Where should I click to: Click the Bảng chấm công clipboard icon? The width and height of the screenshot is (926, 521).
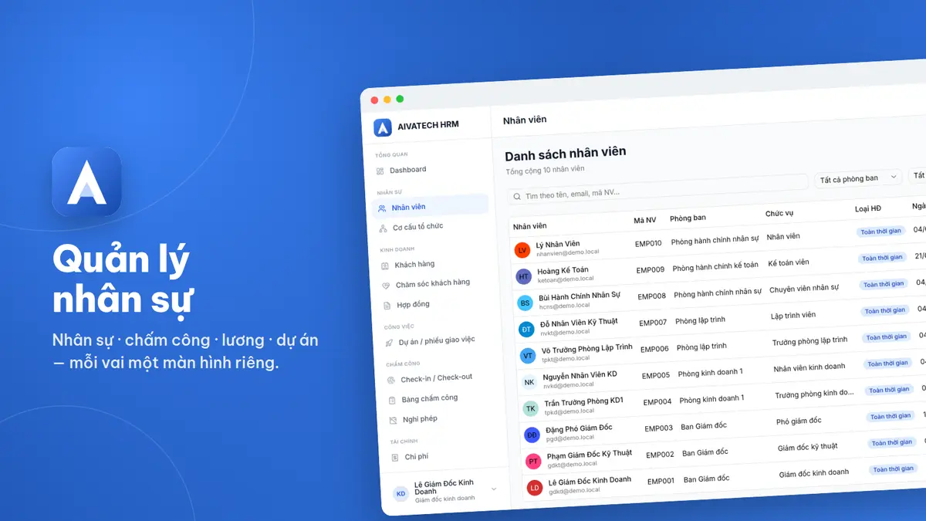(x=393, y=400)
